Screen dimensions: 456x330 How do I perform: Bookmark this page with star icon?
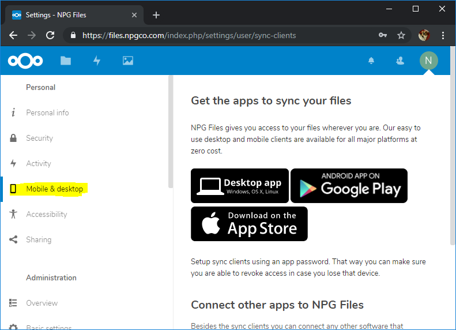pos(401,36)
